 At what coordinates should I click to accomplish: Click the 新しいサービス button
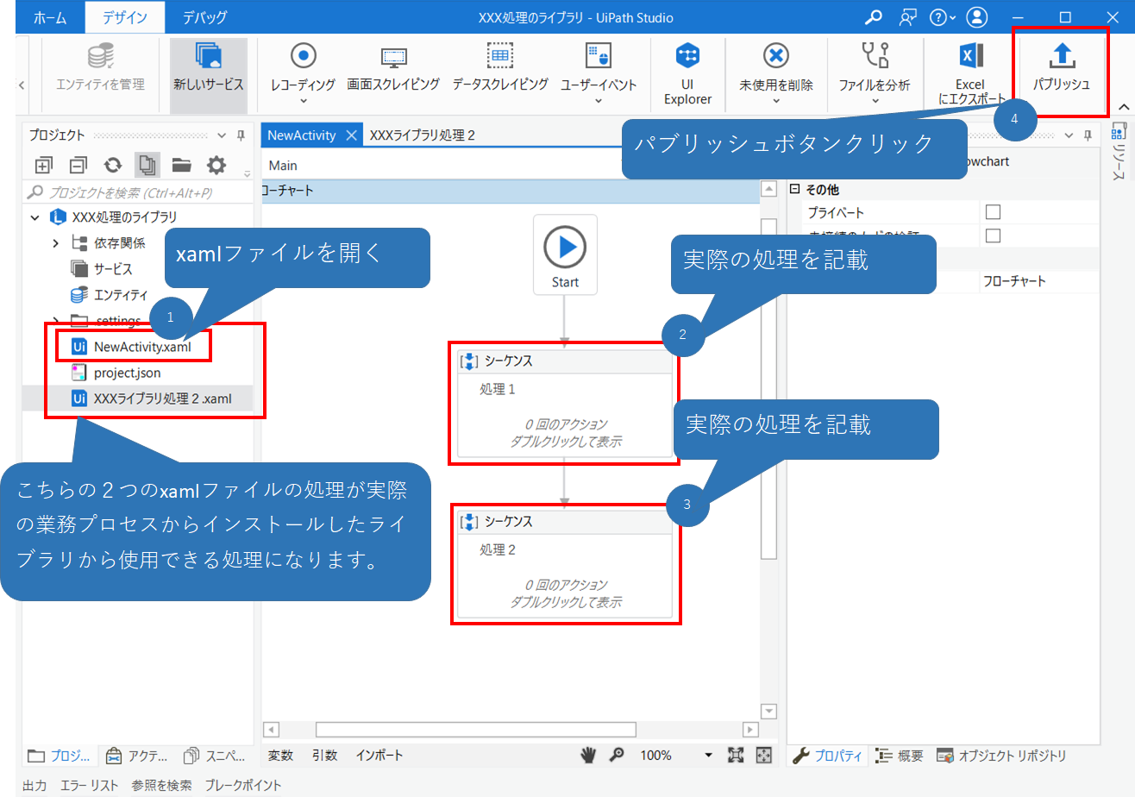click(x=209, y=76)
